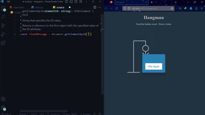Open the notifications bell in status bar
Image resolution: width=205 pixels, height=115 pixels.
coord(100,114)
